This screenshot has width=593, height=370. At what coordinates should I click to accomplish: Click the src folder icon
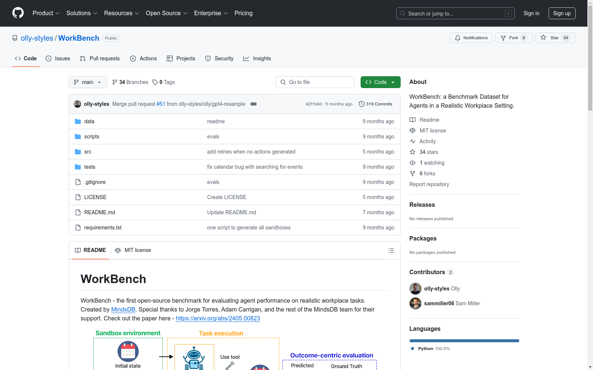click(78, 152)
